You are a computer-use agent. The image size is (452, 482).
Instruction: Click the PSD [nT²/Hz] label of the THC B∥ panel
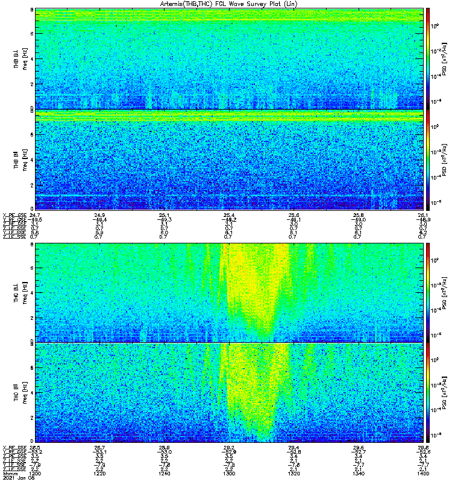(444, 393)
